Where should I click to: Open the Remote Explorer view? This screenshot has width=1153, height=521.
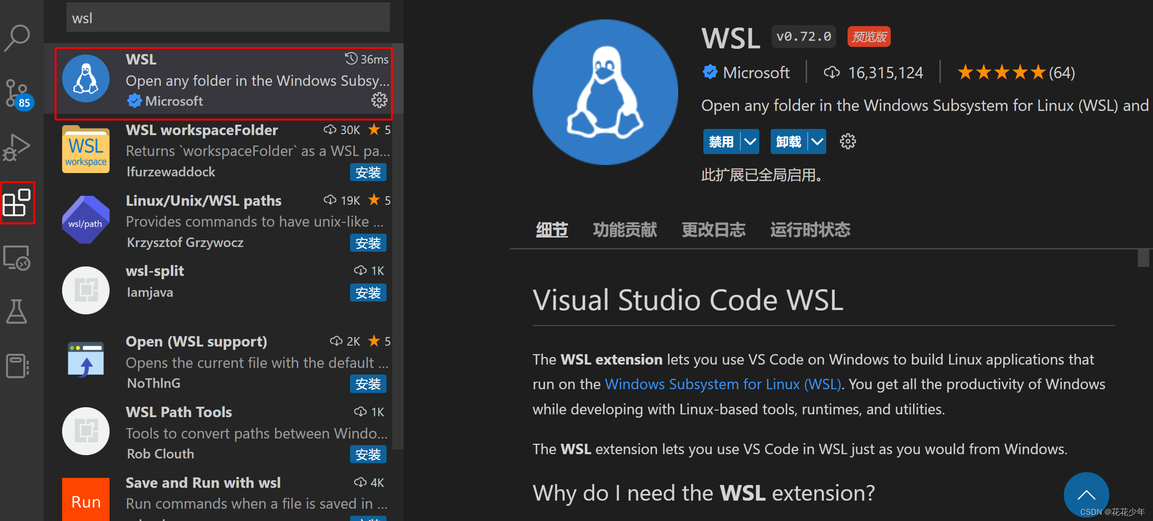click(x=17, y=257)
